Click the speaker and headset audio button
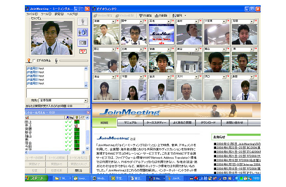The width and height of the screenshot is (286, 187). (83, 32)
